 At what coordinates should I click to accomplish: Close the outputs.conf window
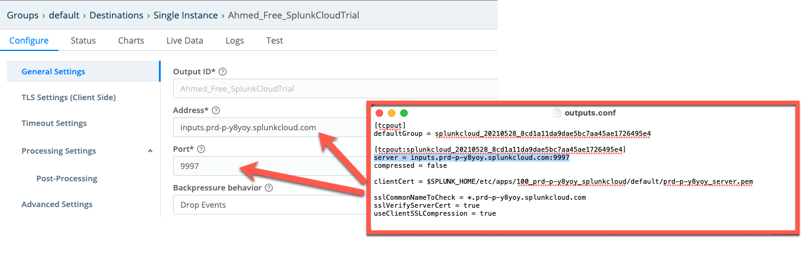click(379, 113)
